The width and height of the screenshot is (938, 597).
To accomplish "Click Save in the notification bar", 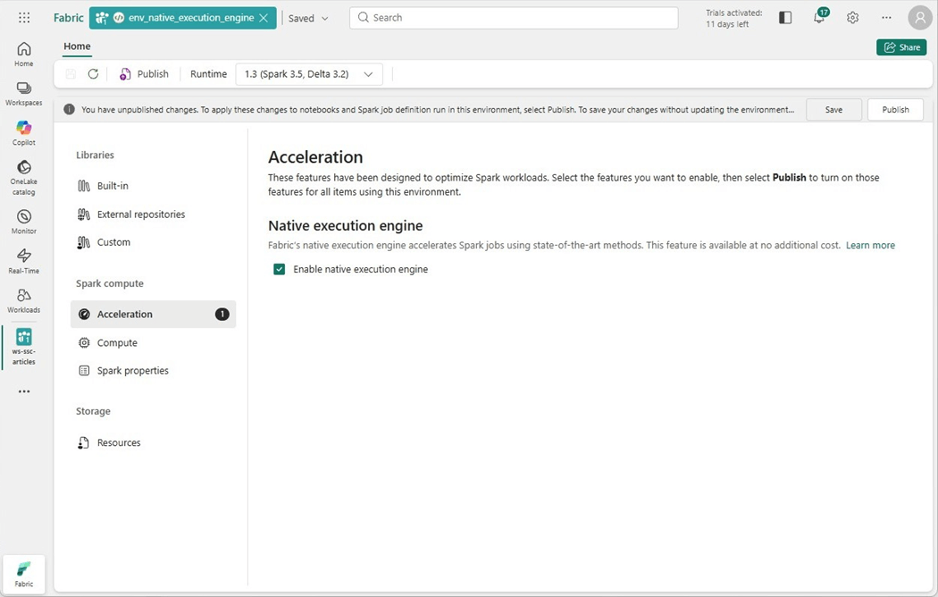I will point(833,109).
